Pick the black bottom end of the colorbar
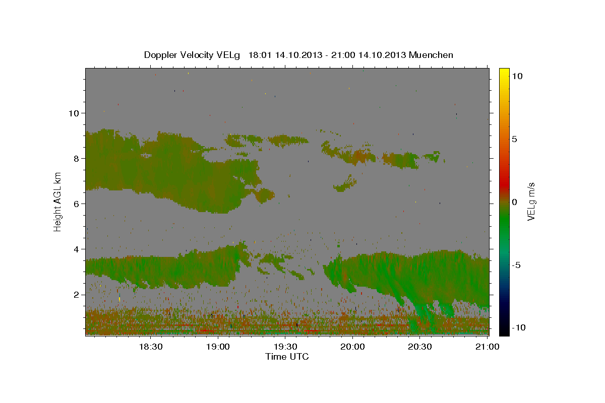Image resolution: width=605 pixels, height=403 pixels. 504,331
